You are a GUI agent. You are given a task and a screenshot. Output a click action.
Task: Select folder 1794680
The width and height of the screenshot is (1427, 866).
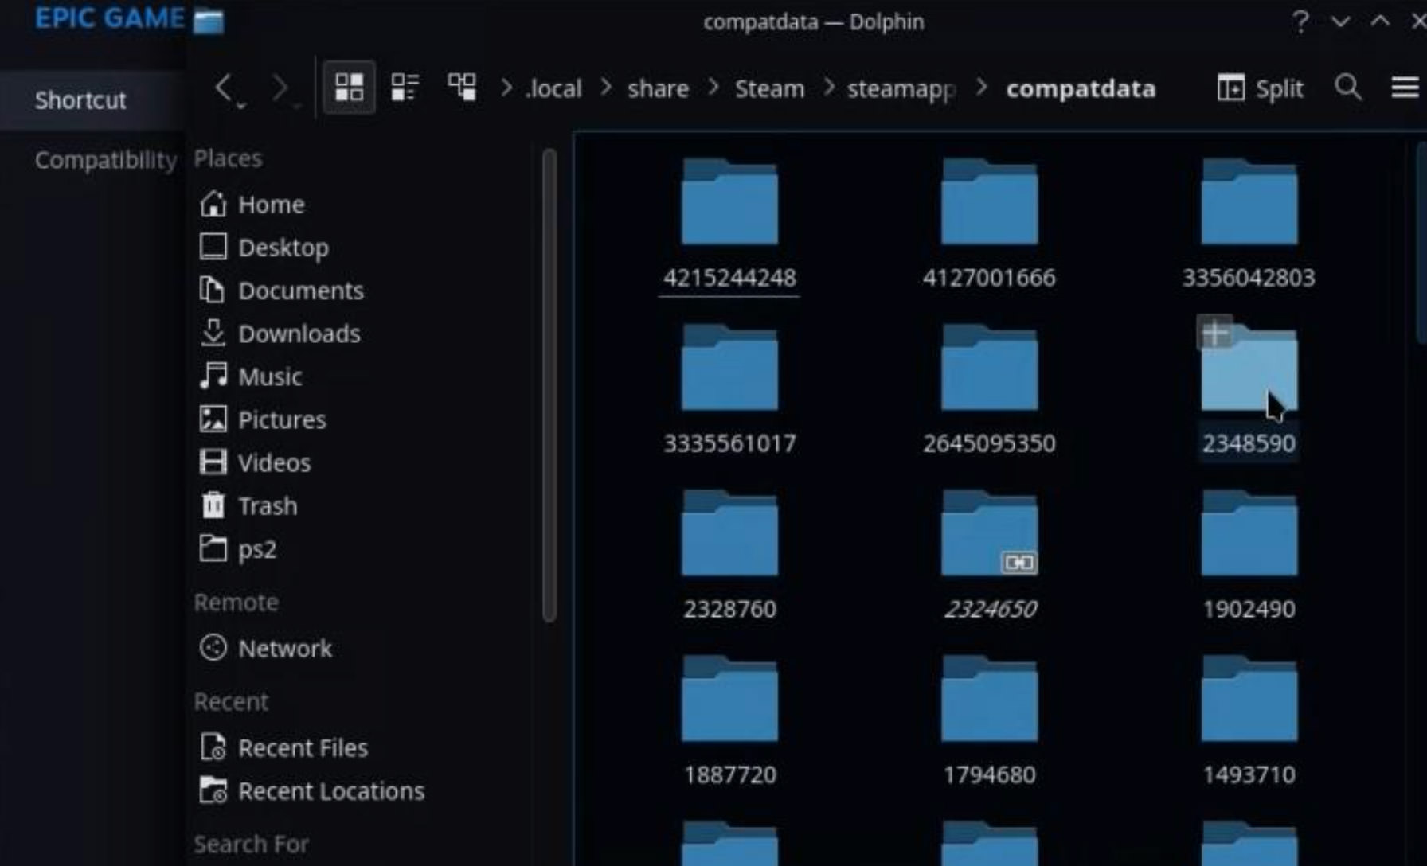pyautogui.click(x=989, y=720)
